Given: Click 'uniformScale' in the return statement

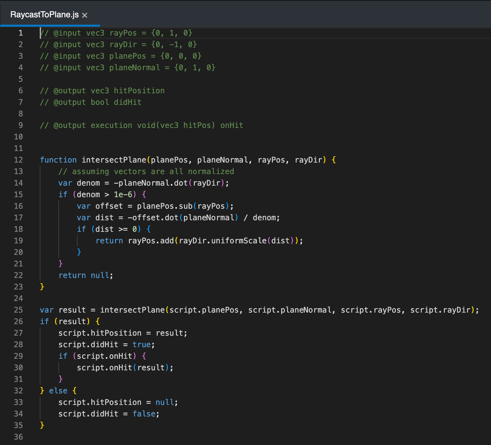Looking at the screenshot, I should click(239, 241).
